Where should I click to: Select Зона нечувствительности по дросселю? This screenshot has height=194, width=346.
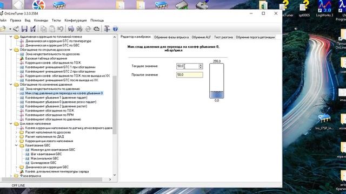[x=52, y=54]
